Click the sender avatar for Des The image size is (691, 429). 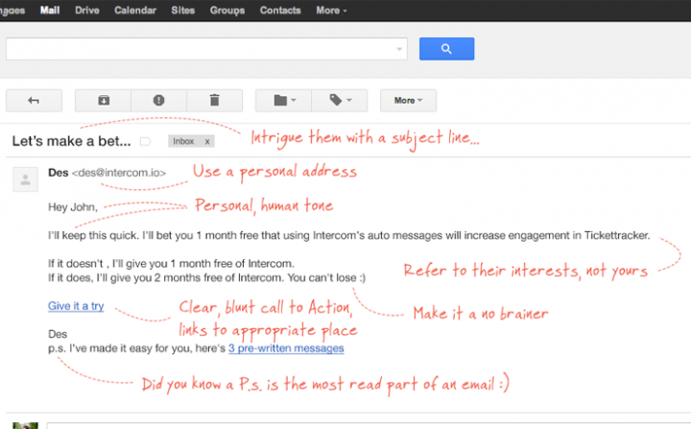pos(26,179)
